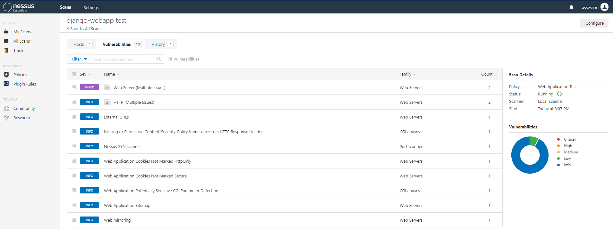Go to Policies
613x229 pixels.
point(20,75)
